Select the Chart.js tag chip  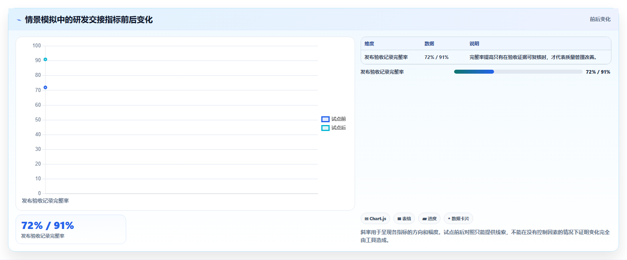coord(375,219)
